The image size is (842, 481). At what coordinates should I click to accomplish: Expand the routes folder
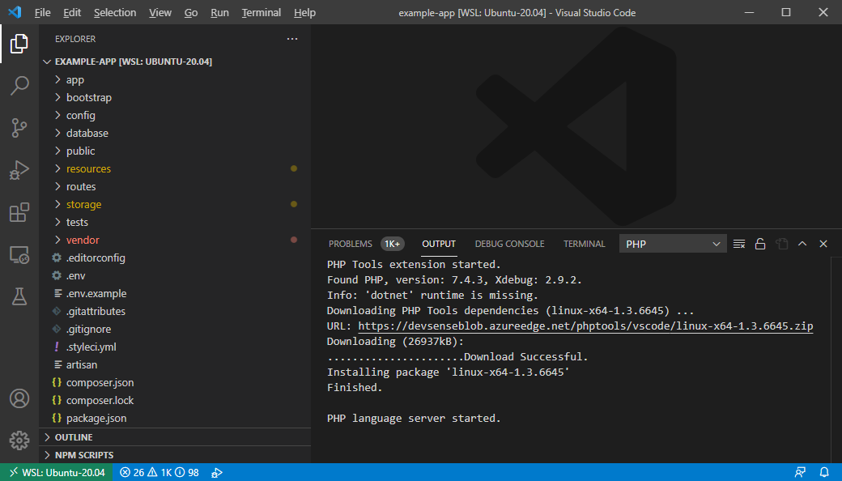[175, 186]
